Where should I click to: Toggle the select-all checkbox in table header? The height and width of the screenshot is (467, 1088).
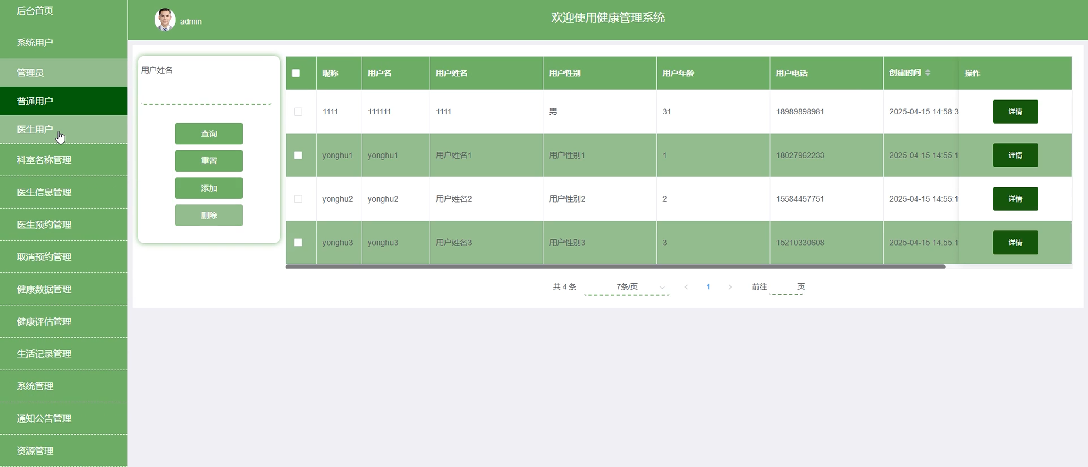tap(296, 73)
